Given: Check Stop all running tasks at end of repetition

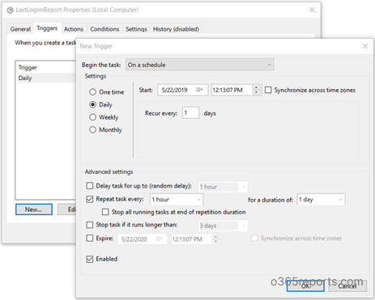Looking at the screenshot, I should (105, 212).
